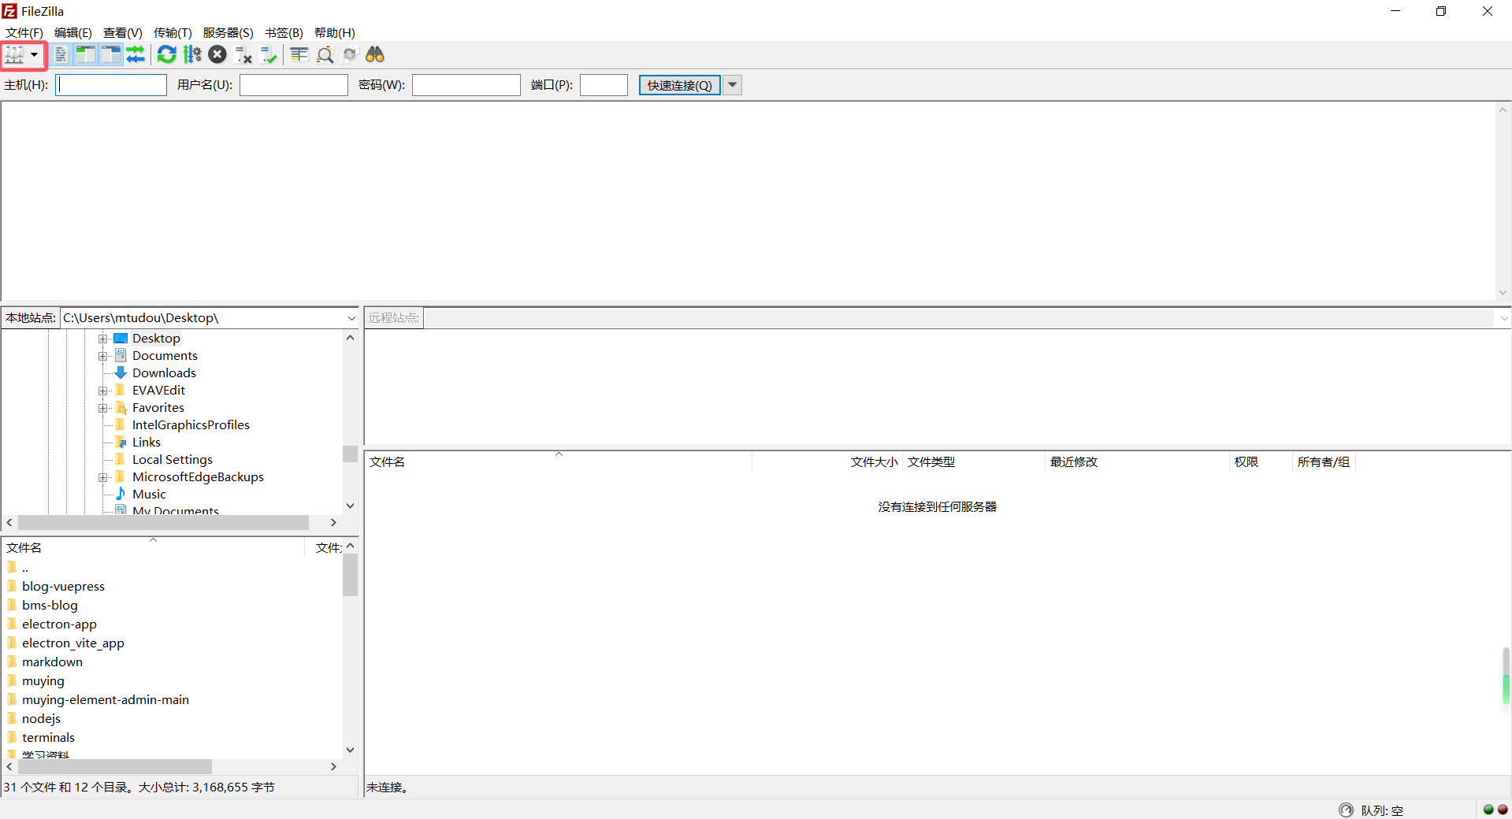Cancel the current operation icon
Image resolution: width=1512 pixels, height=819 pixels.
tap(217, 54)
